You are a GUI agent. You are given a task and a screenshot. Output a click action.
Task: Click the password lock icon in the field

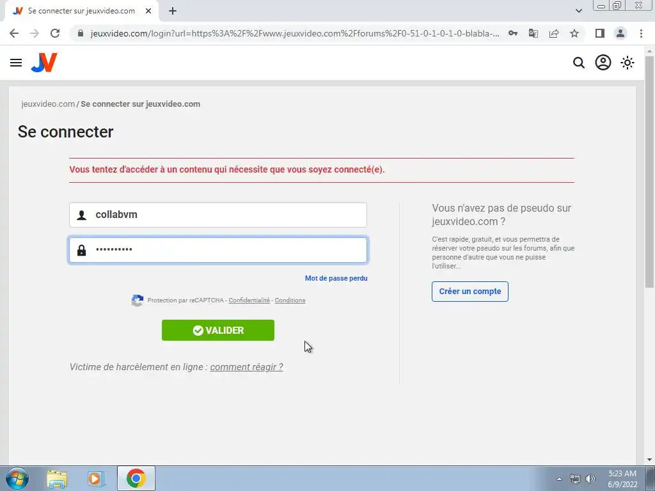81,250
